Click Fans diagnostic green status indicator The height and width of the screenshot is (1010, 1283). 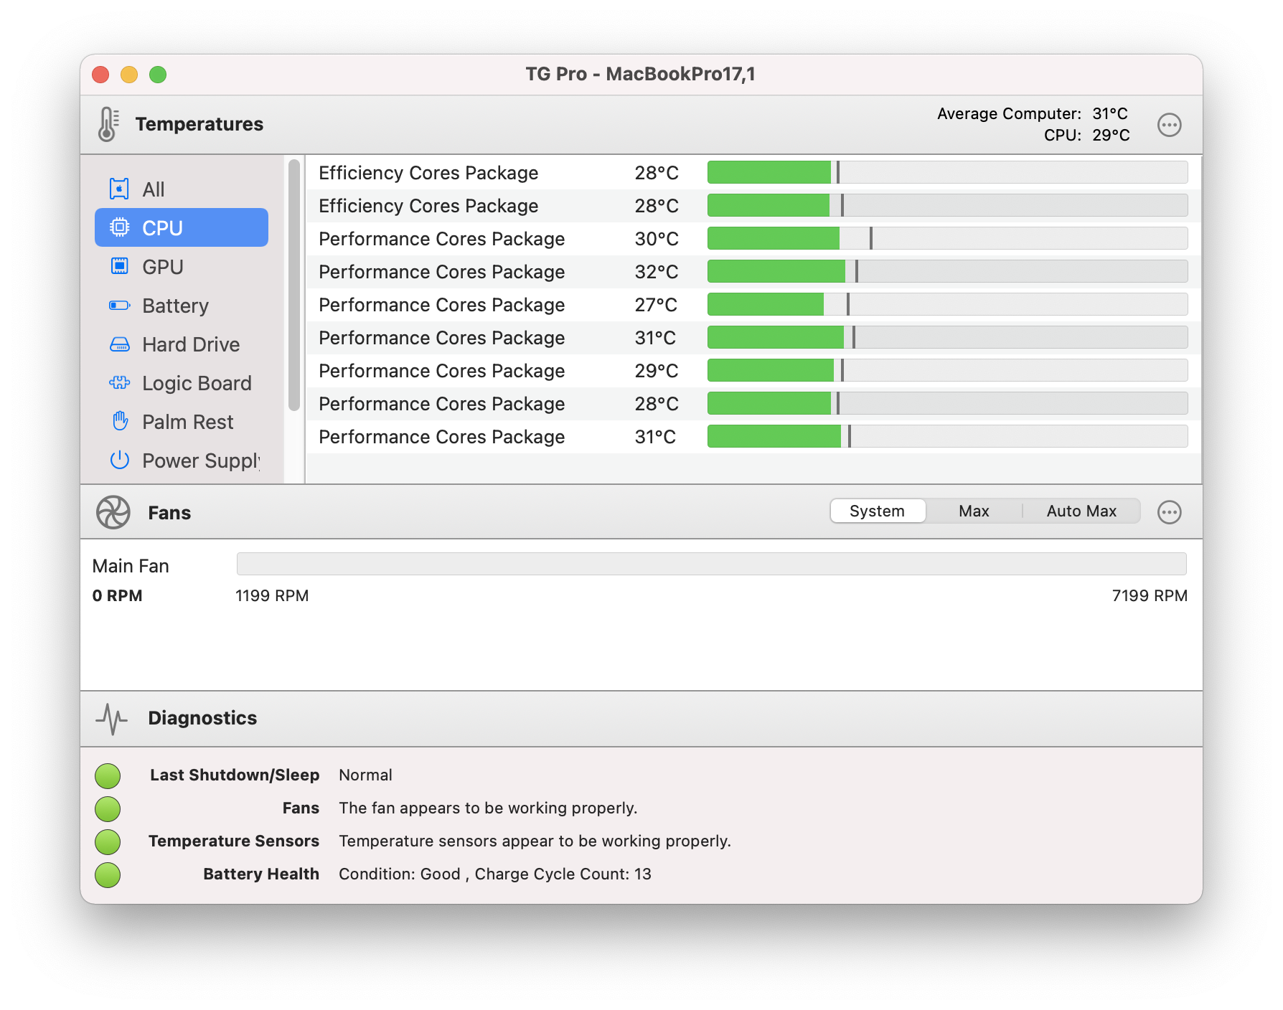(108, 808)
